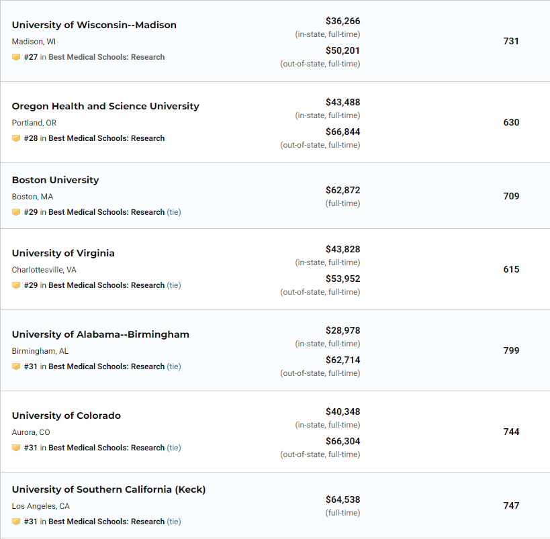Click Southern California (Keck) ranking badge icon
Image resolution: width=550 pixels, height=539 pixels.
16,522
